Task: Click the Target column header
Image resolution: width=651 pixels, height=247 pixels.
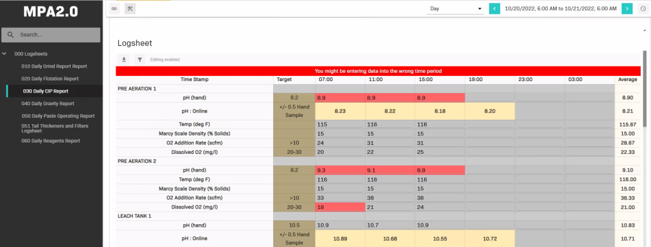Action: coord(294,79)
